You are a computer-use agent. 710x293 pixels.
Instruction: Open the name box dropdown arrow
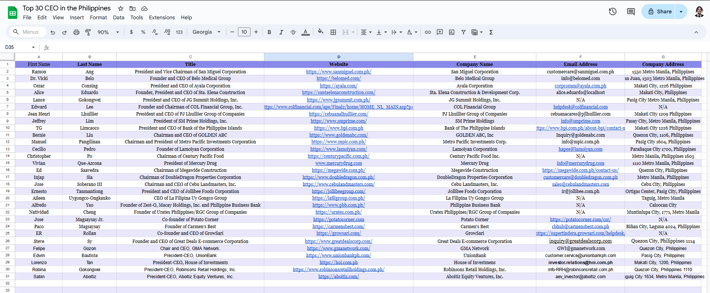pyautogui.click(x=33, y=47)
